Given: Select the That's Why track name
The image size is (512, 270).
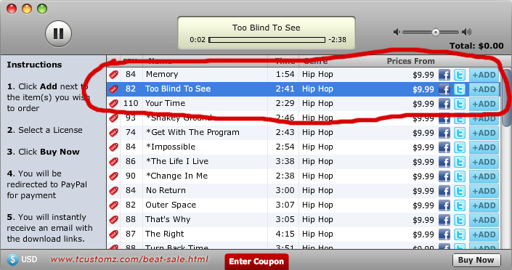Looking at the screenshot, I should click(x=168, y=219).
